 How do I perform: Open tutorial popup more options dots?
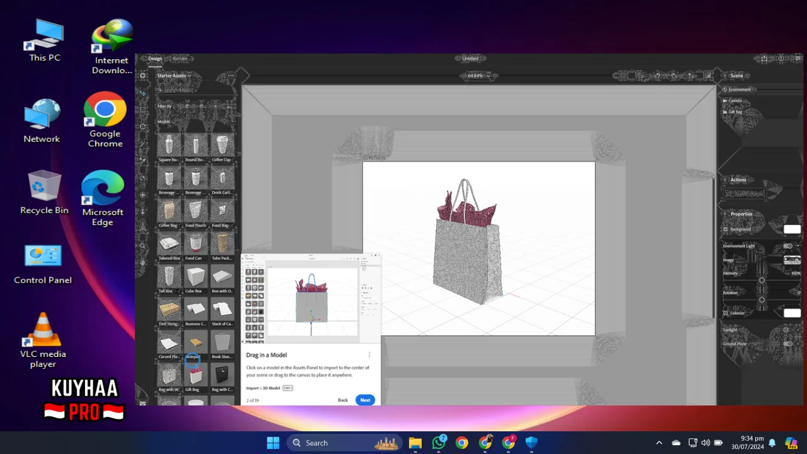click(x=369, y=355)
